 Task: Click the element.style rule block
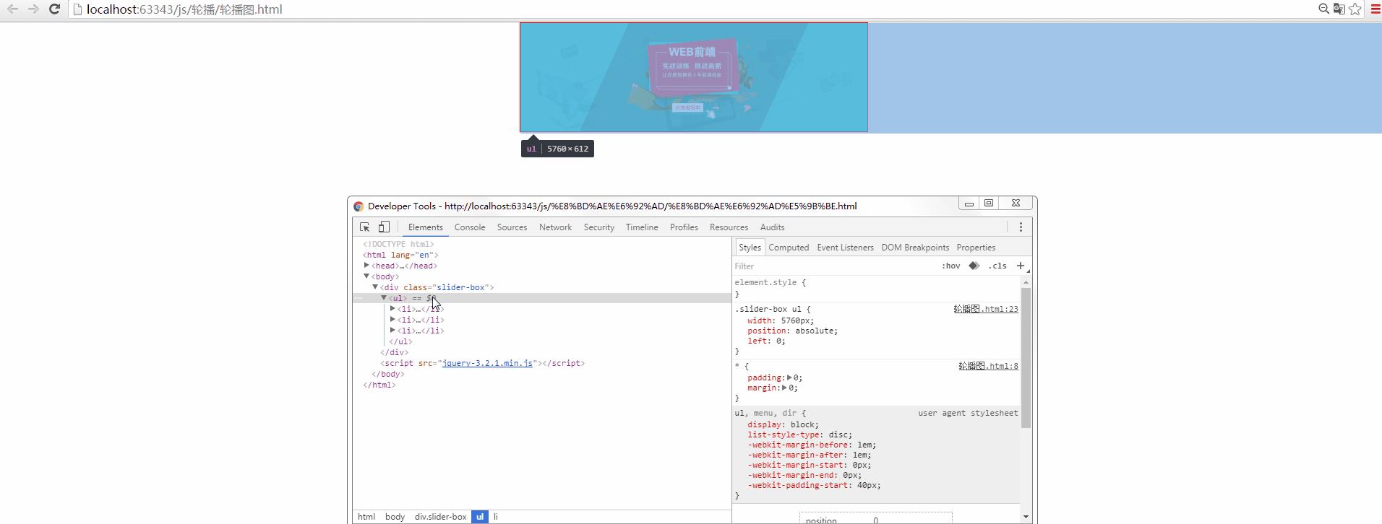tap(876, 288)
